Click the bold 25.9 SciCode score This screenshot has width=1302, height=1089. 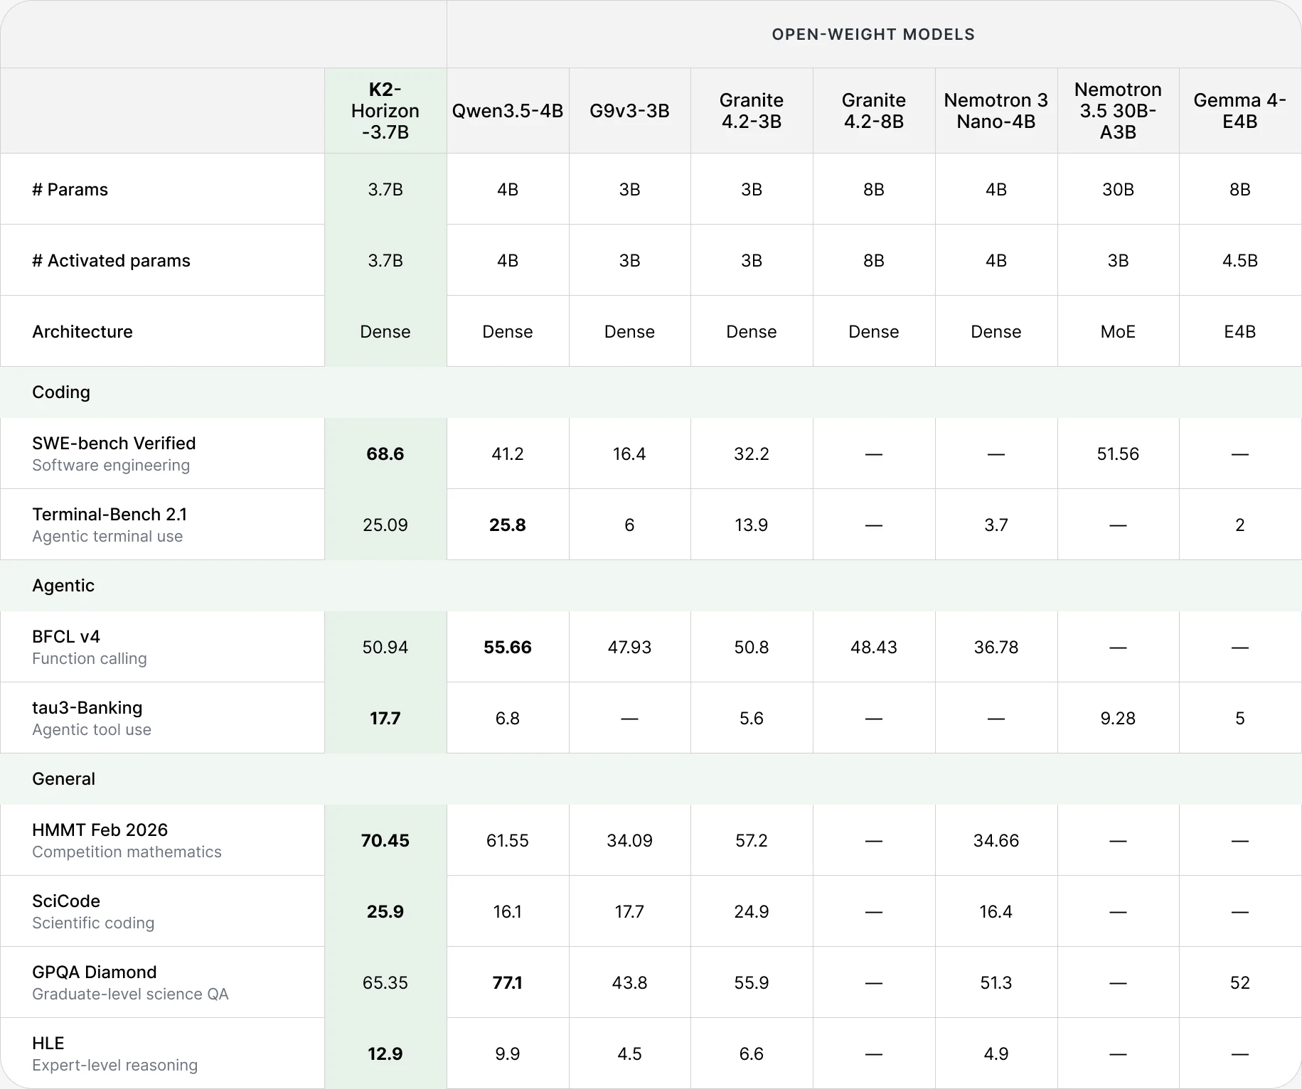click(385, 912)
